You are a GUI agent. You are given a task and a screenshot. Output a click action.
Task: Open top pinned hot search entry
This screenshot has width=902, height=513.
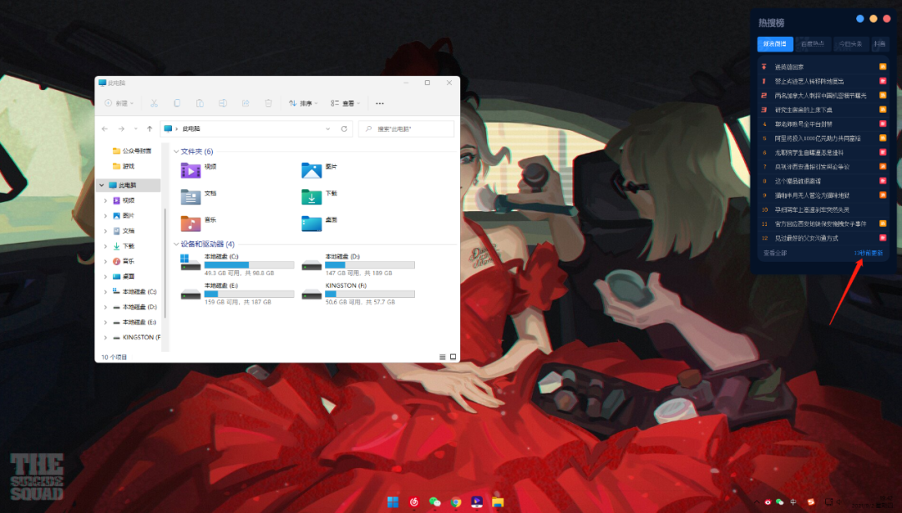[x=823, y=68]
